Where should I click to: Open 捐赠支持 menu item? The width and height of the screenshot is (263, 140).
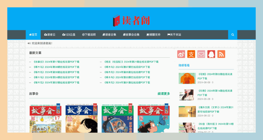coord(153,35)
